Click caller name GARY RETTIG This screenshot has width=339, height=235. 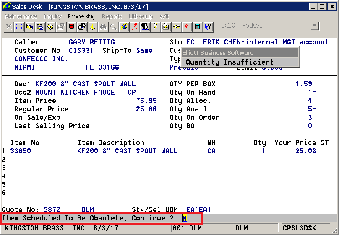[92, 42]
